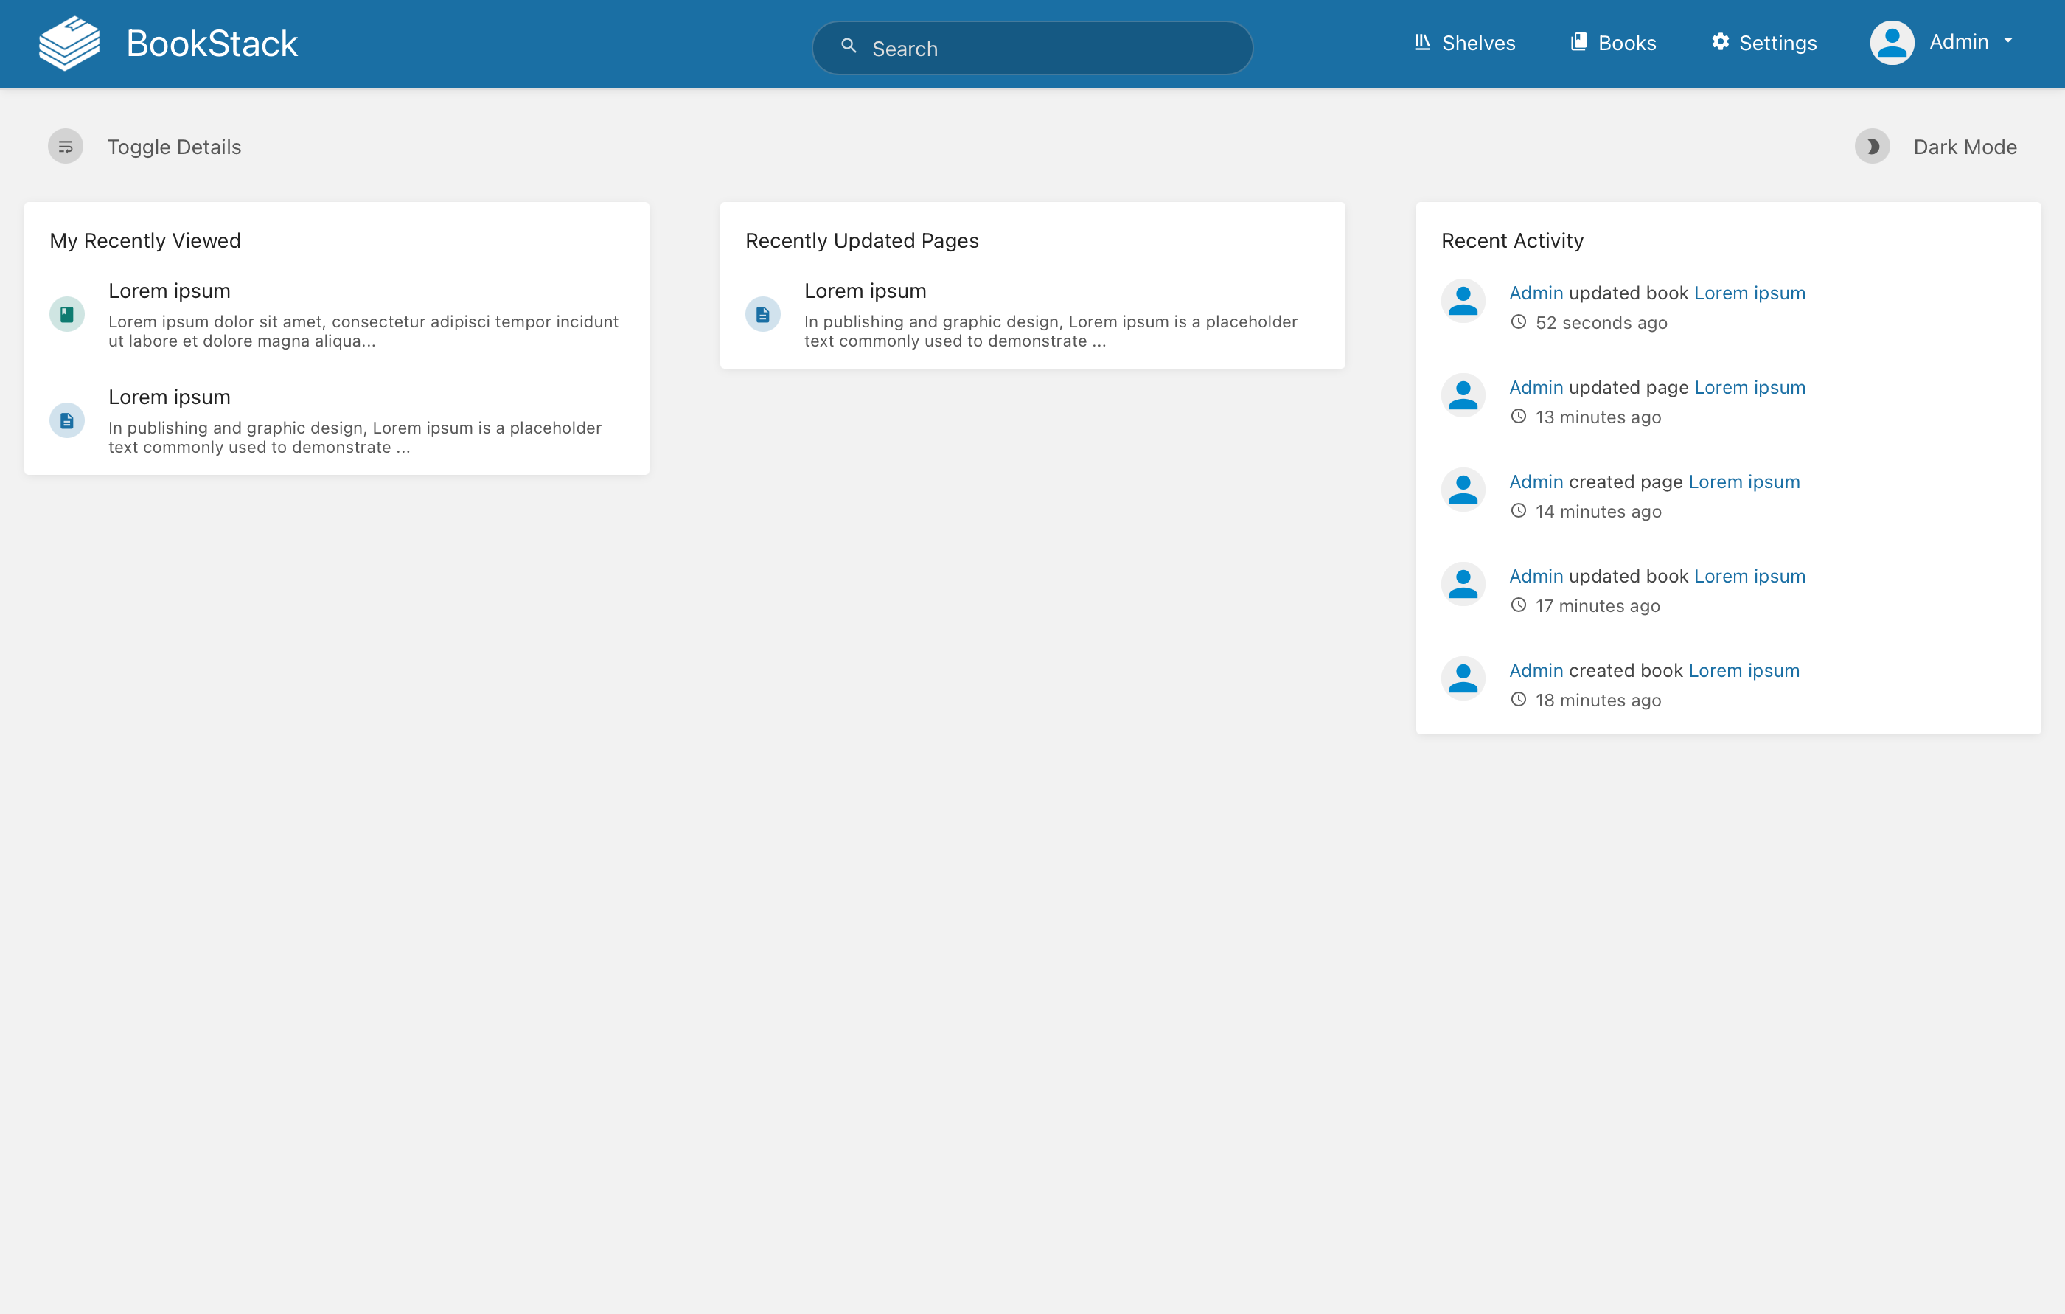2065x1314 pixels.
Task: Open the Settings menu item
Action: click(x=1764, y=43)
